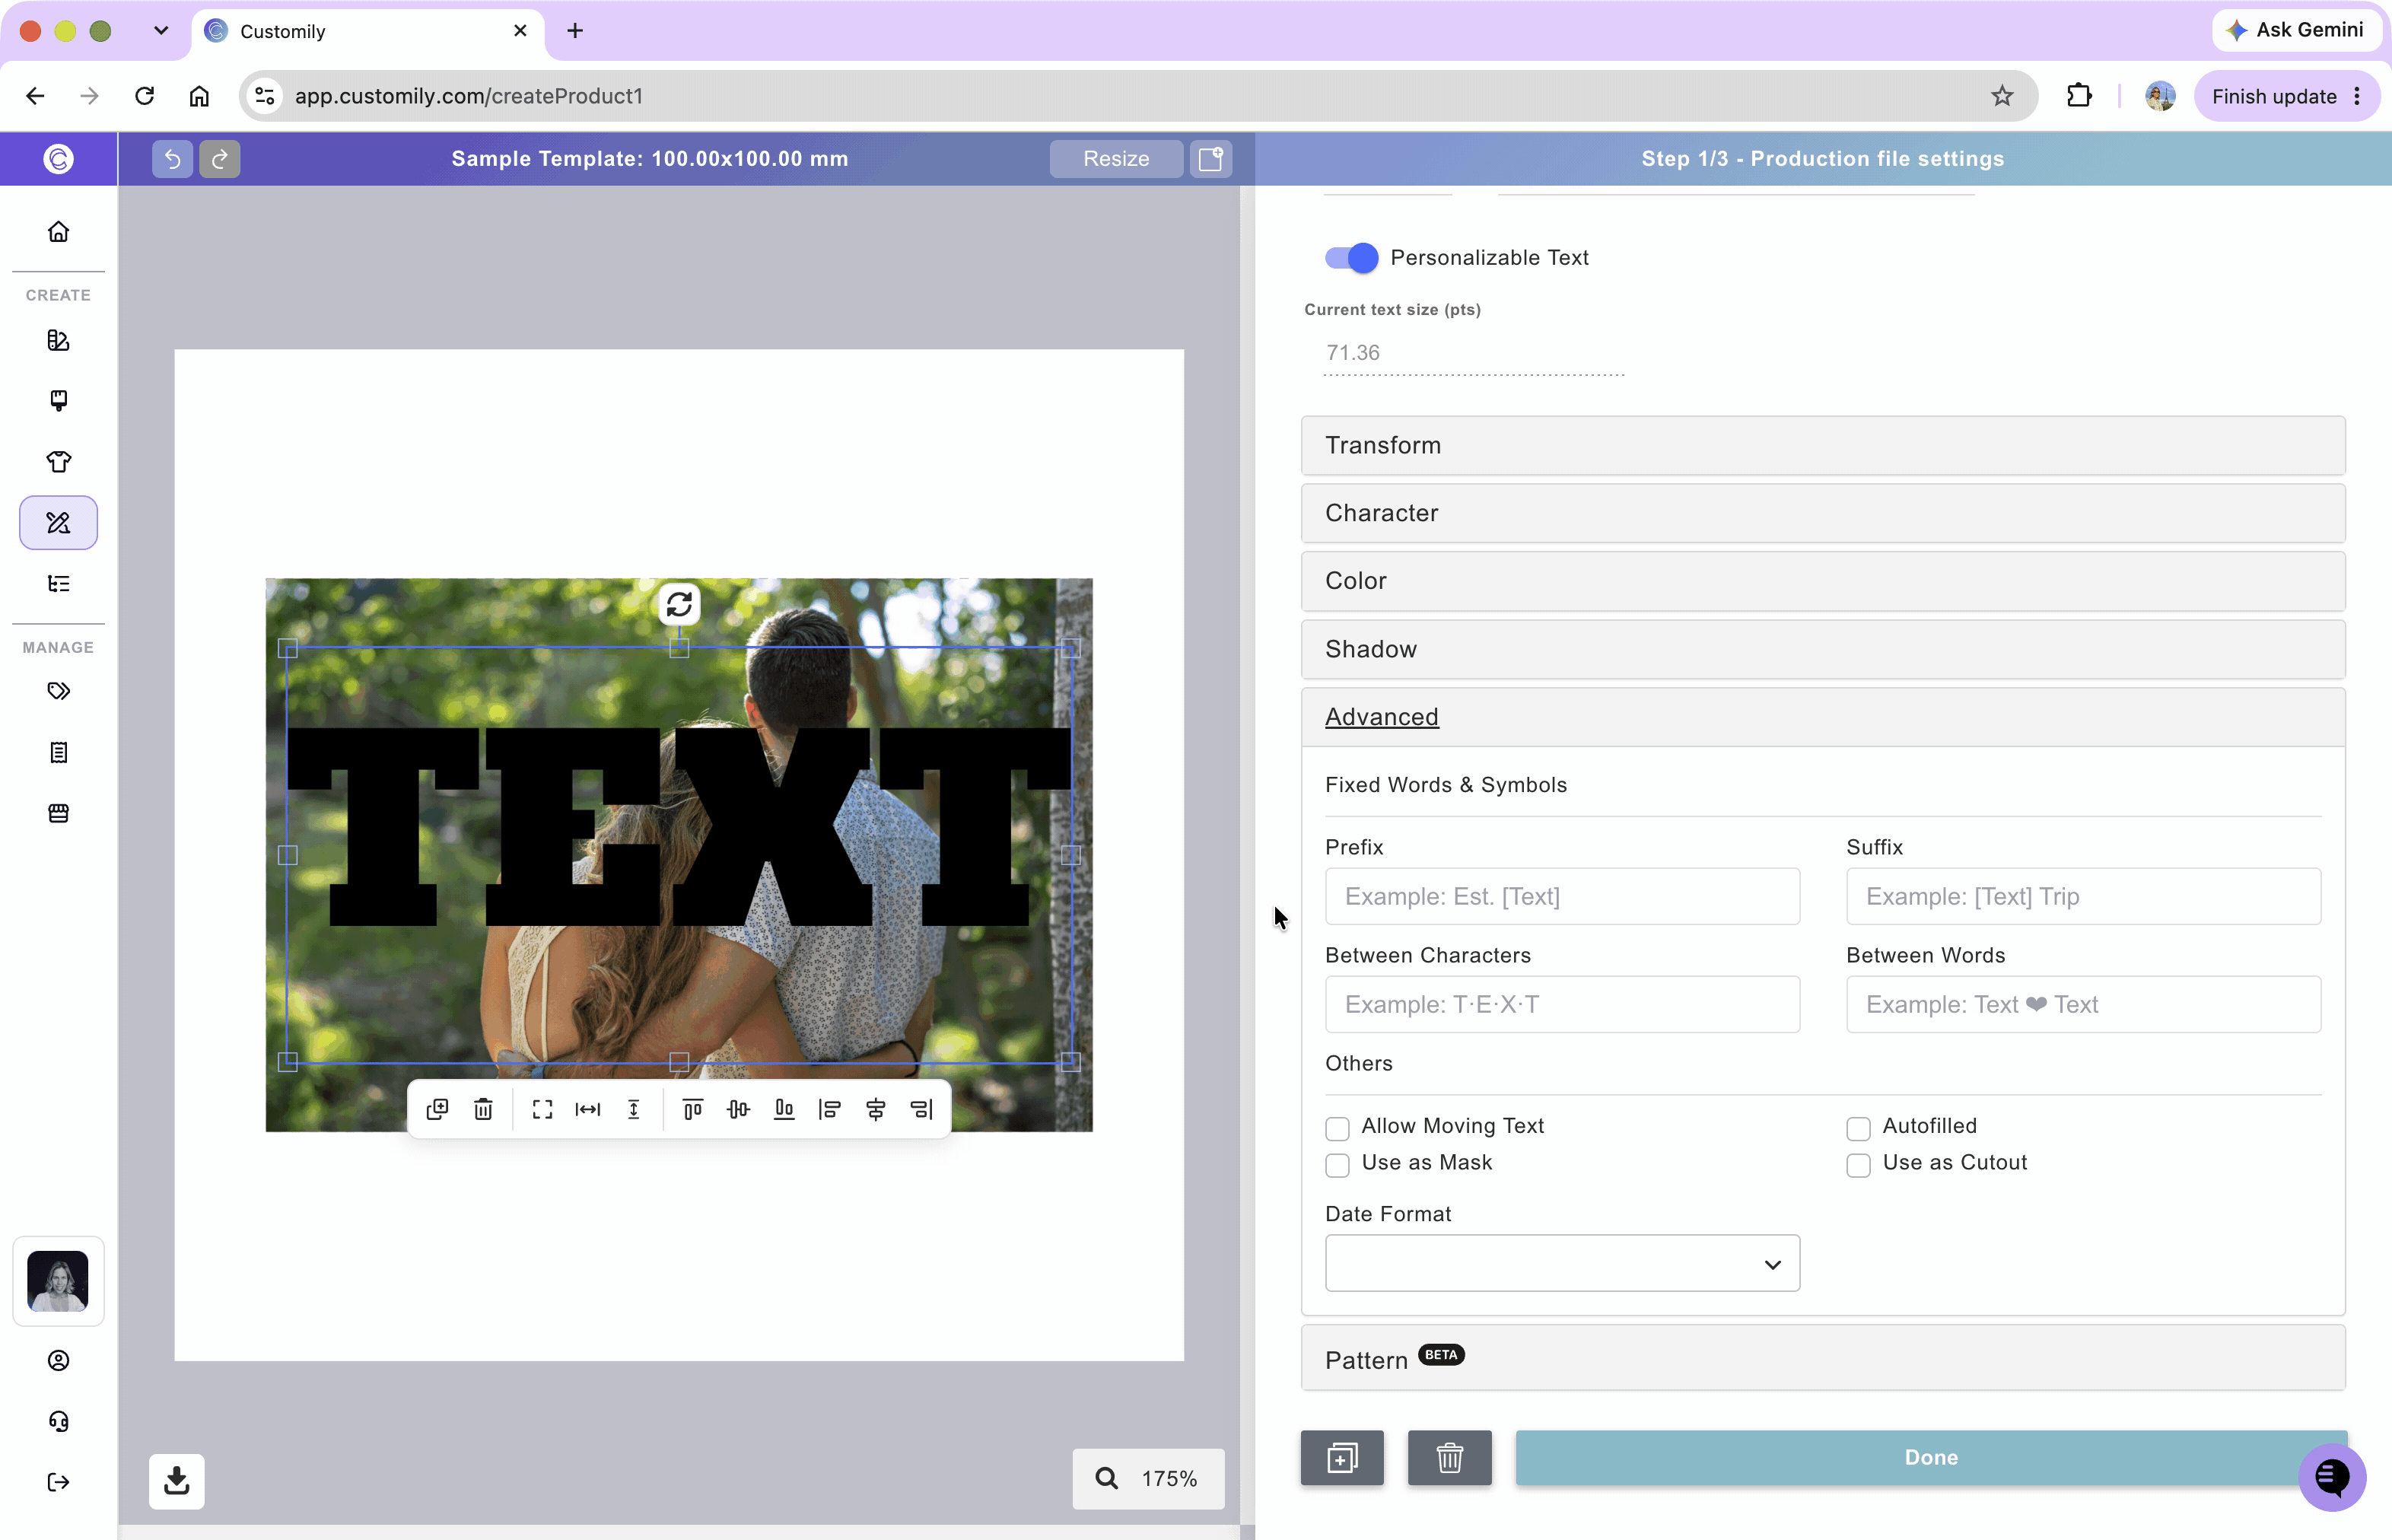Select the highlighted design tools icon in the sidebar
This screenshot has width=2392, height=1540.
point(58,522)
